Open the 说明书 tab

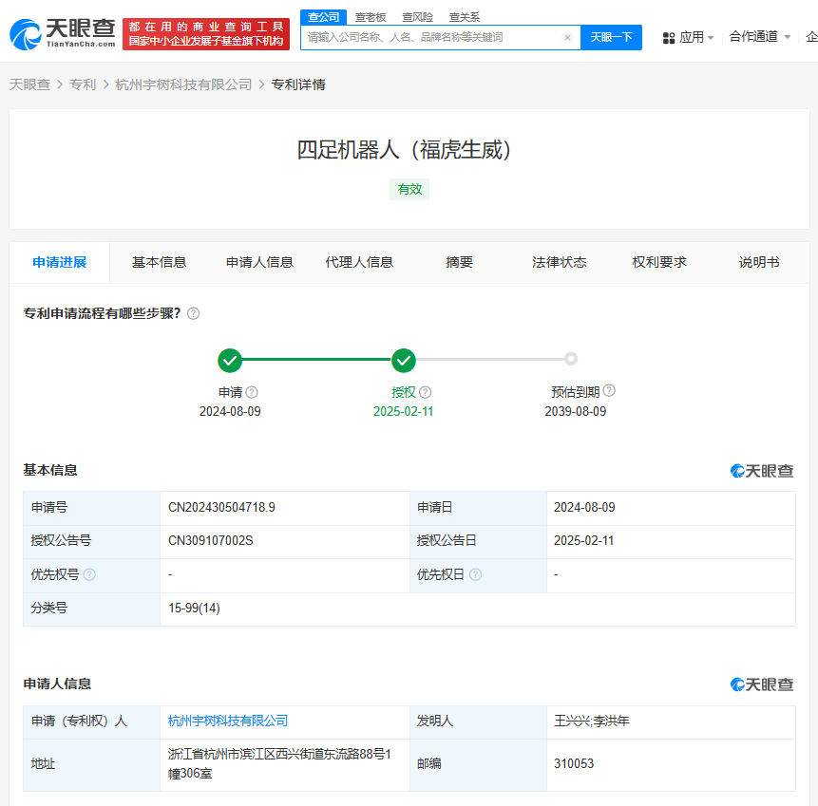[759, 262]
